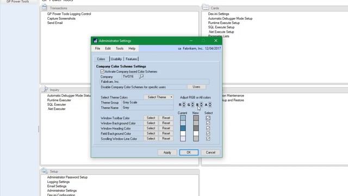Click the New Field Background Color swatch
Viewport: 348px width, 196px height.
coord(196,133)
